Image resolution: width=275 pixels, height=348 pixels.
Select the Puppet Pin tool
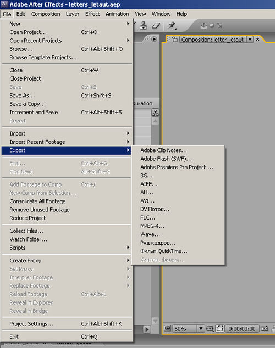tap(172, 25)
